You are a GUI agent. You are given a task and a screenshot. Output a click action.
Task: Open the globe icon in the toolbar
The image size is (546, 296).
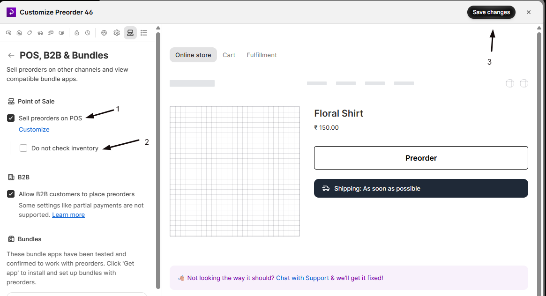(104, 33)
